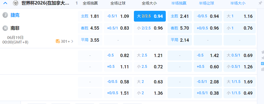The height and width of the screenshot is (104, 264).
Task: Select full handicap +0/0.5 at 1.51
Action: [x=118, y=93]
